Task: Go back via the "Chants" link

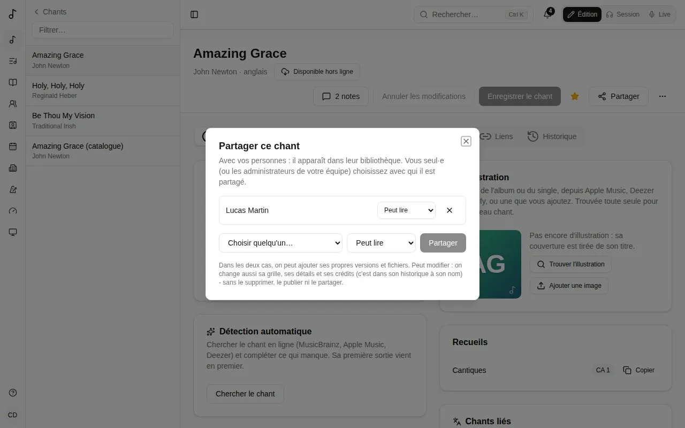Action: point(50,12)
